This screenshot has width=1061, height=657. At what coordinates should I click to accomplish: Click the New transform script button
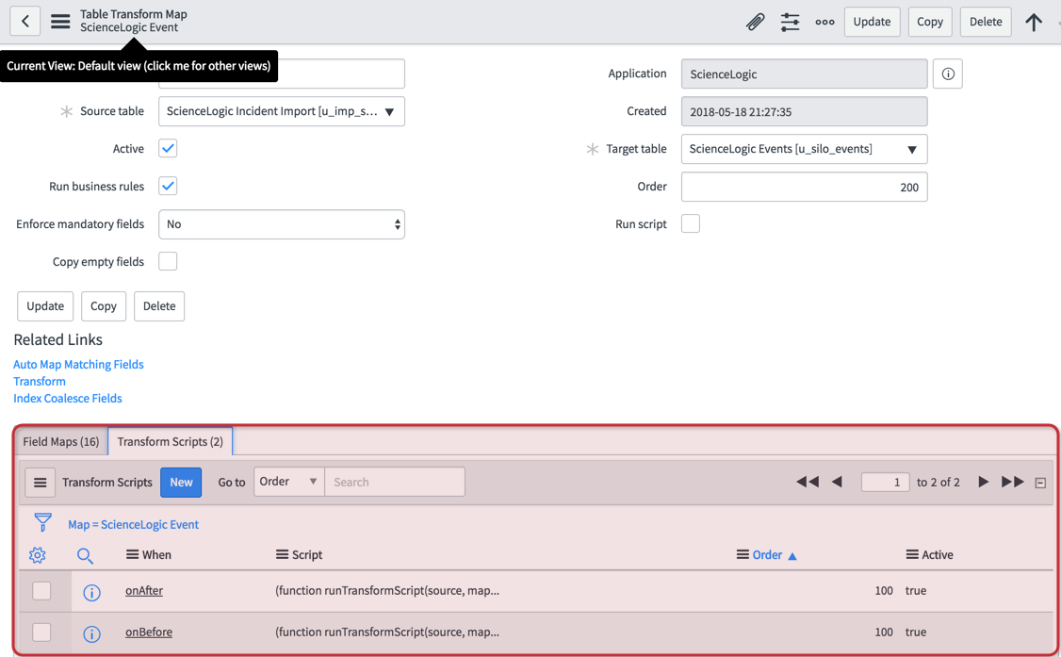pos(181,482)
